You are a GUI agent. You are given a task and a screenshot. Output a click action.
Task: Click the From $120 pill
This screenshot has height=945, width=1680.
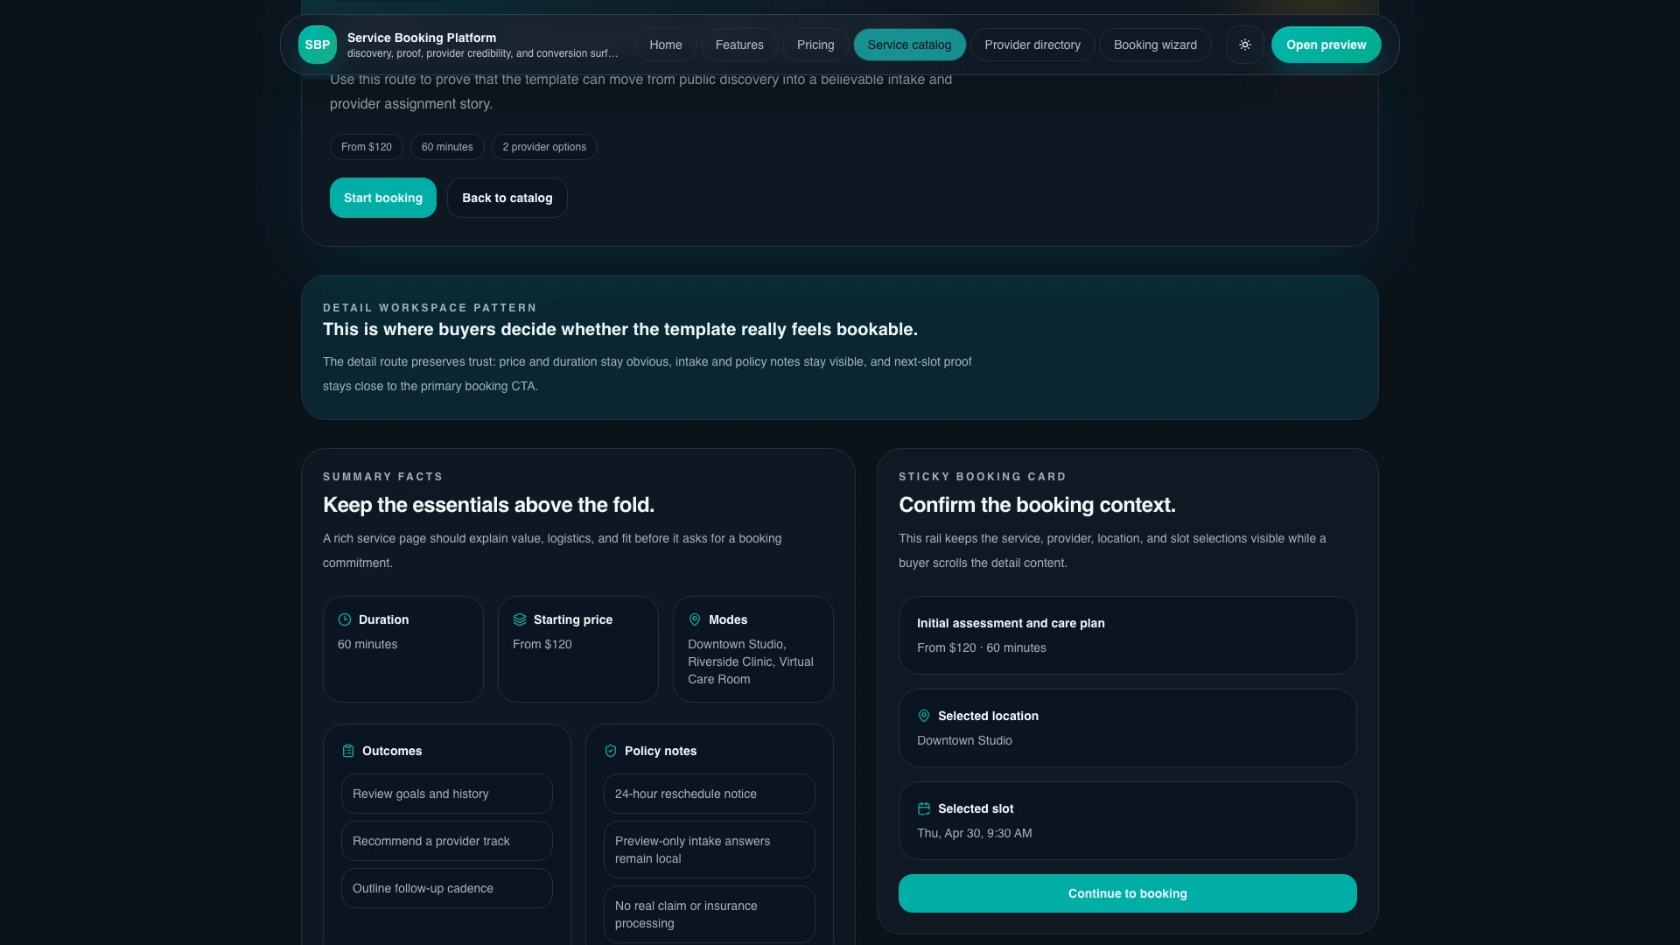367,147
